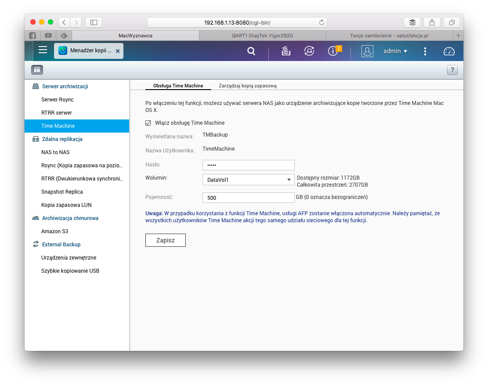The height and width of the screenshot is (386, 488).
Task: Open the dashboard gauge icon
Action: click(x=449, y=51)
